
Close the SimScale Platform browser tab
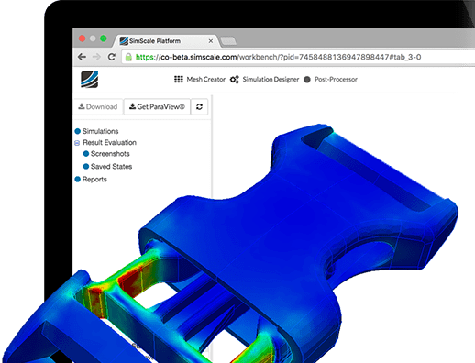(x=211, y=41)
